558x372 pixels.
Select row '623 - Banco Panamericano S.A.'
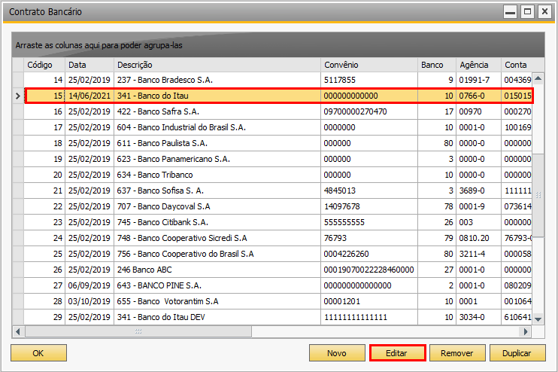[x=278, y=159]
